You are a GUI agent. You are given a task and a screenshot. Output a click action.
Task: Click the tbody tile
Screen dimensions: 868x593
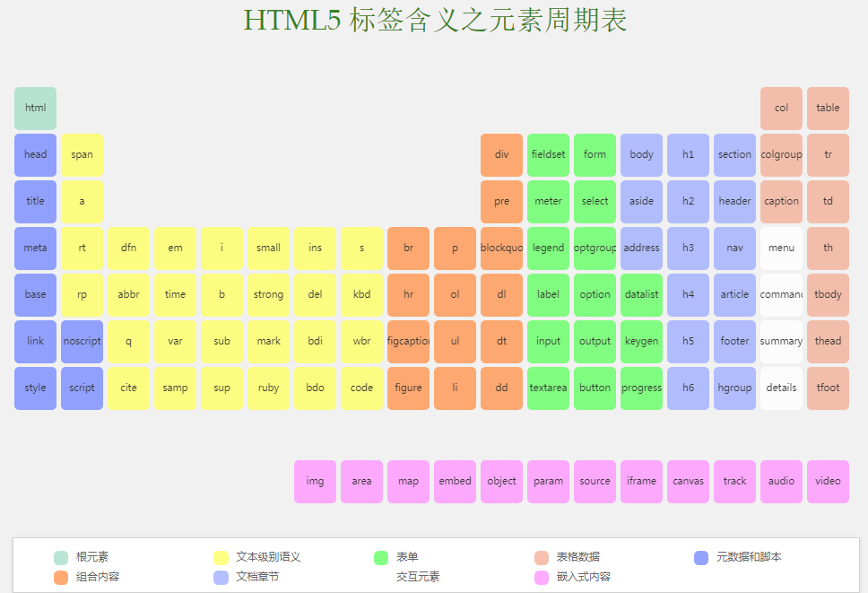click(828, 294)
